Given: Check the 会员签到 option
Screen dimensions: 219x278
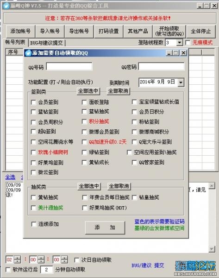Looking at the screenshot, I should (x=33, y=102).
